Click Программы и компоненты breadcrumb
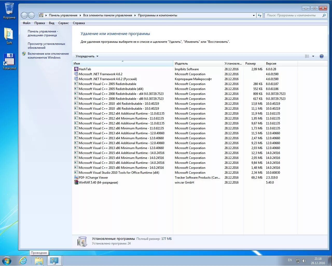 [x=157, y=15]
